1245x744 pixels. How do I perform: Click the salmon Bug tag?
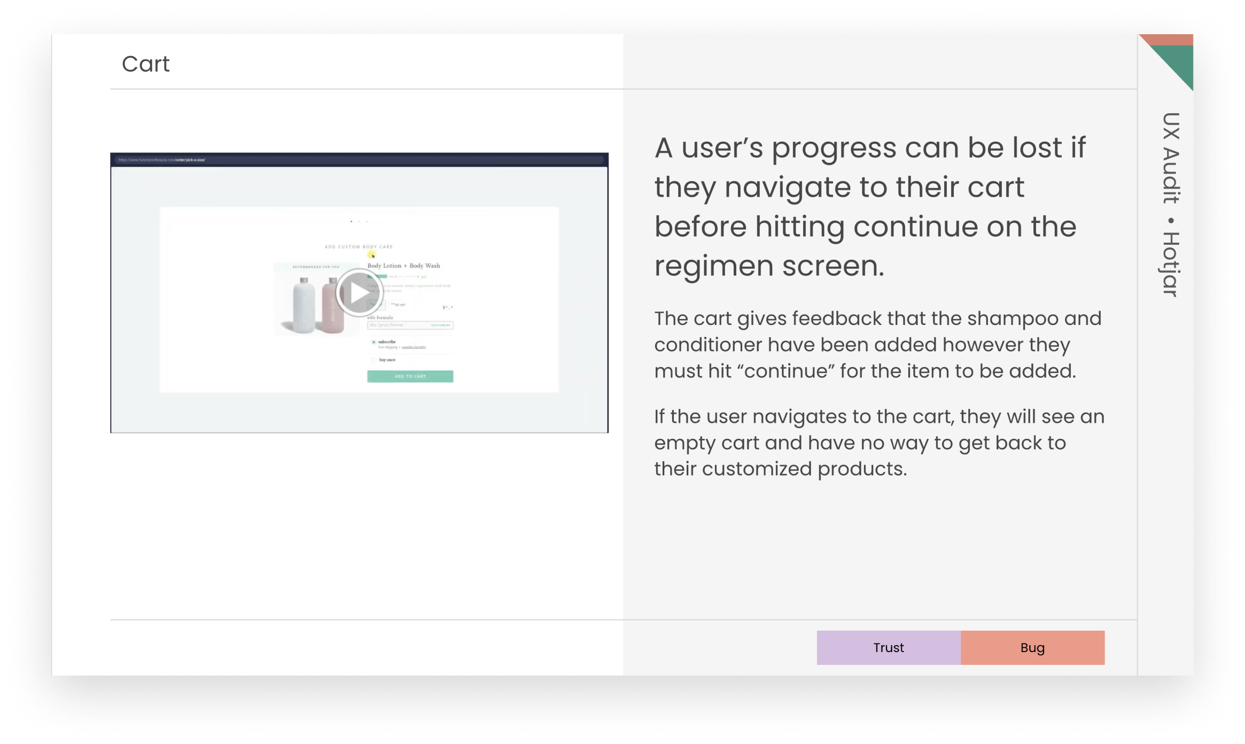pos(1032,648)
